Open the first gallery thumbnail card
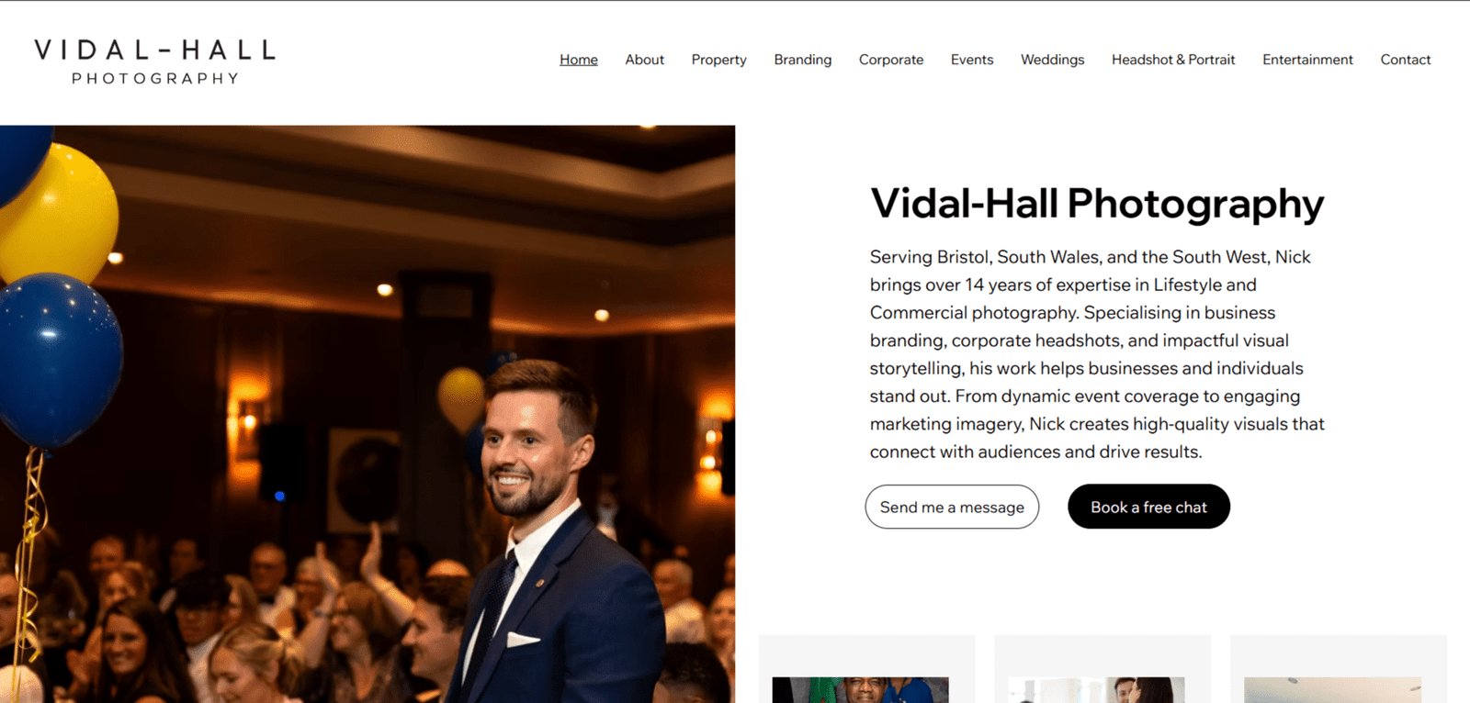 [x=866, y=669]
